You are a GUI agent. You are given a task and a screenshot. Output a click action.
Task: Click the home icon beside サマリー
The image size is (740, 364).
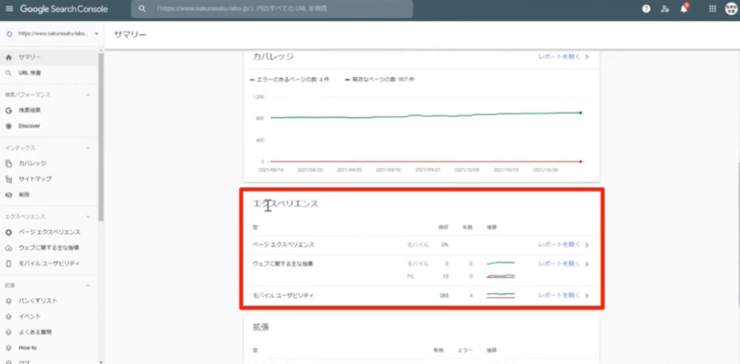pos(9,58)
